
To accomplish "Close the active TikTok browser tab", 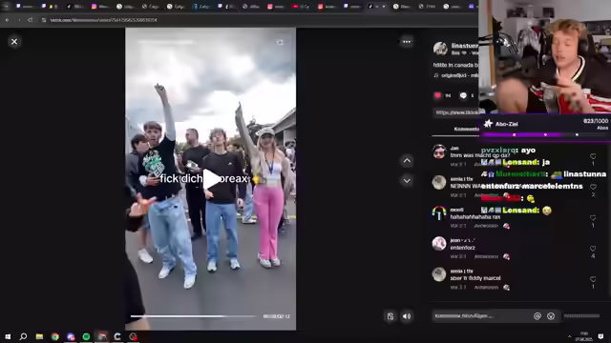I will tap(384, 7).
